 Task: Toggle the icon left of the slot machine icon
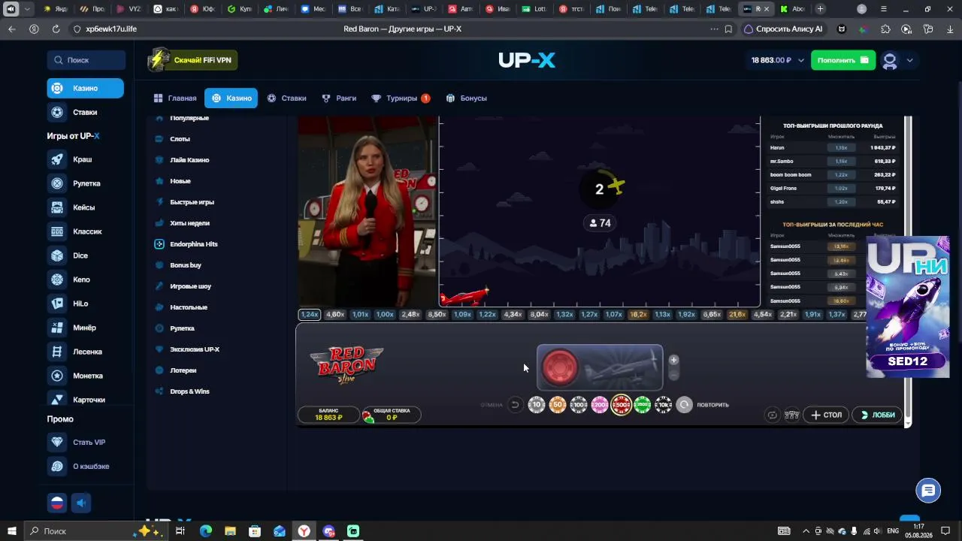click(772, 415)
